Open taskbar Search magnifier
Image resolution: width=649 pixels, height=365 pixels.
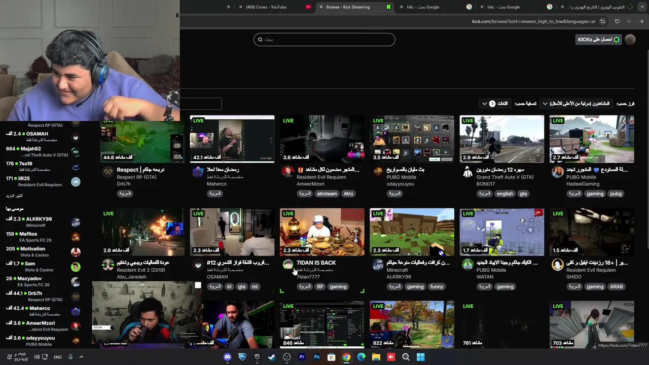(x=406, y=357)
